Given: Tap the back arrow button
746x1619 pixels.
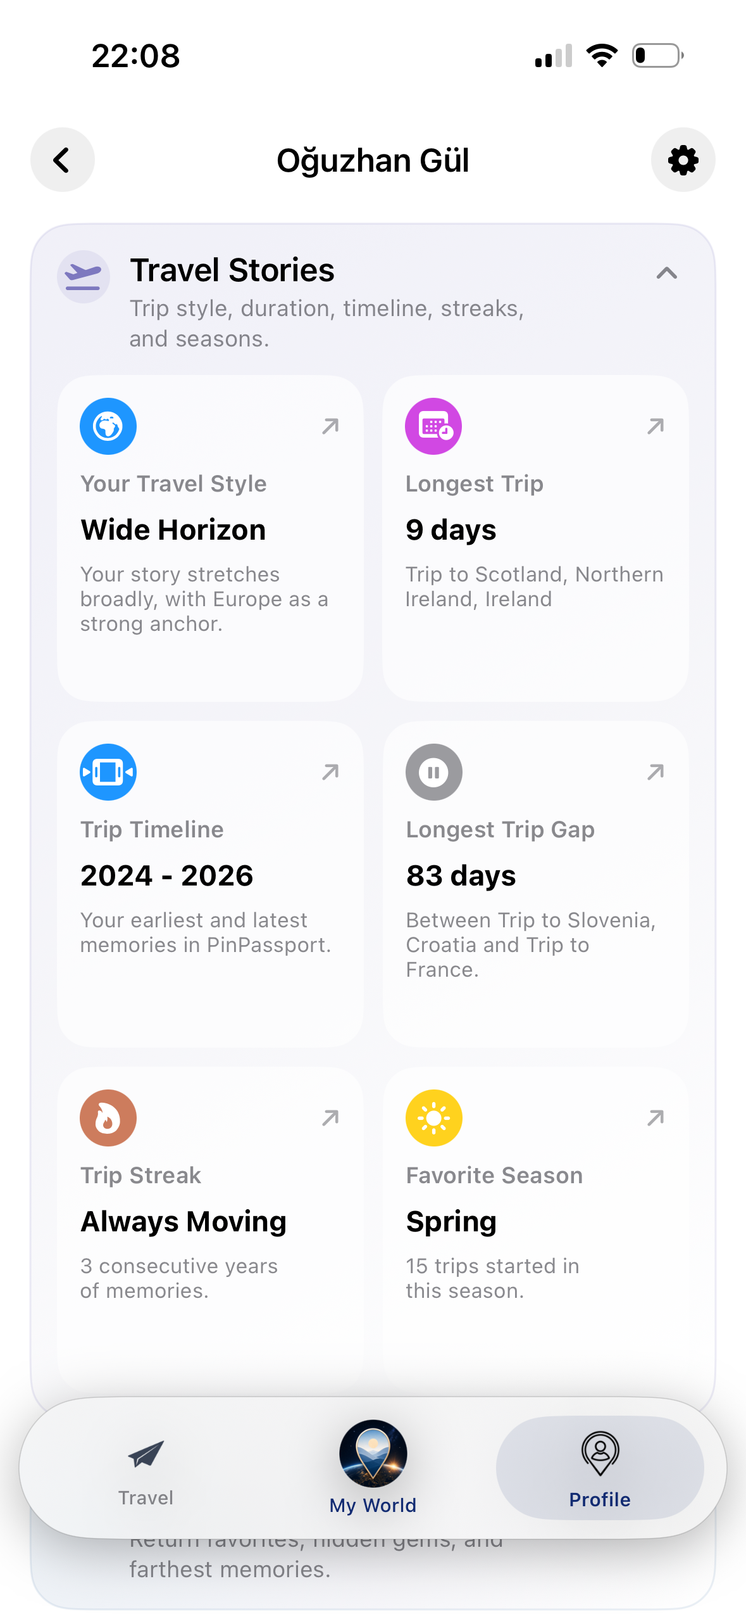Looking at the screenshot, I should [62, 160].
